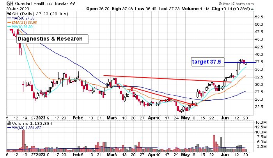Click the 20-Jun-2023 date text
The image size is (273, 158).
point(18,9)
